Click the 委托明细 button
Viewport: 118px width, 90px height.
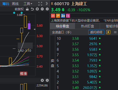(96, 32)
